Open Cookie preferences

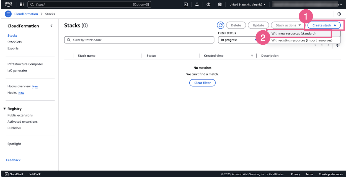tap(331, 174)
